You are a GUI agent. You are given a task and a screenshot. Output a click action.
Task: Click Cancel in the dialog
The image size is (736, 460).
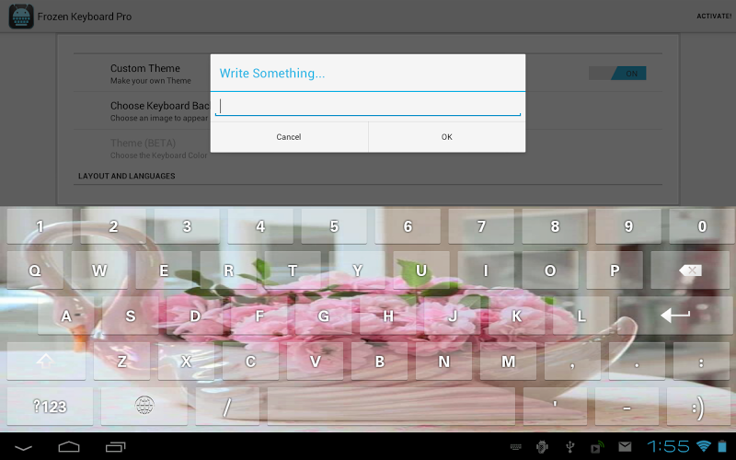pos(289,137)
